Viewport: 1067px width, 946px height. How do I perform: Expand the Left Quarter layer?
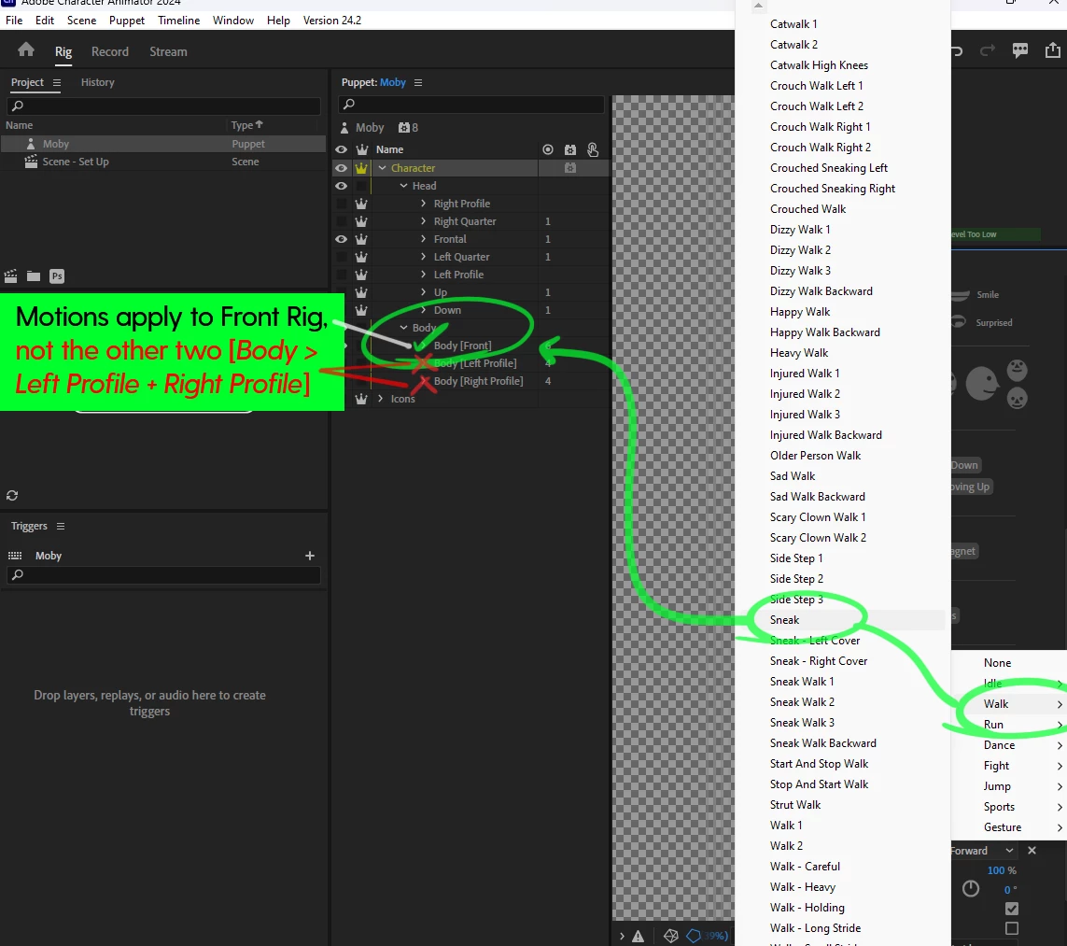423,256
